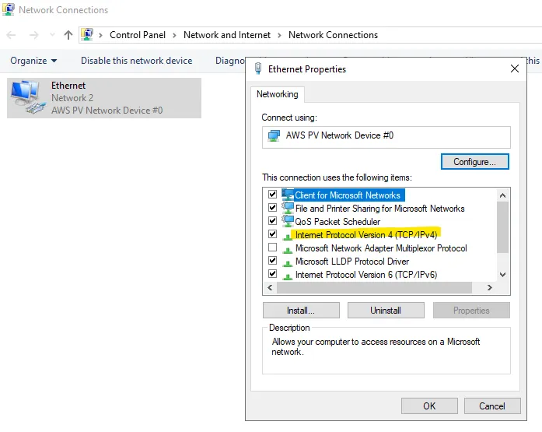Click the Connect using adapter field
The width and height of the screenshot is (542, 432).
[386, 137]
